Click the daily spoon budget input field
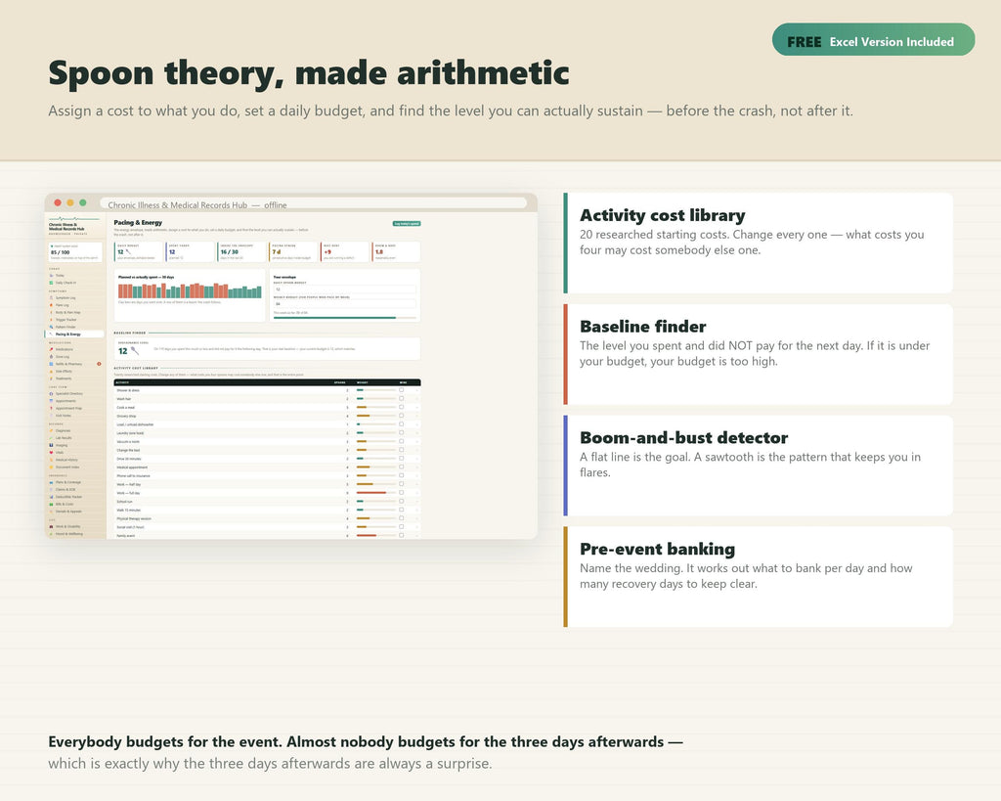Screen dimensions: 1001x801 [345, 289]
